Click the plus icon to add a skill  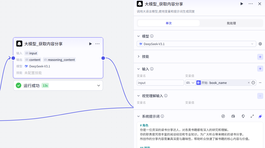[x=260, y=57]
